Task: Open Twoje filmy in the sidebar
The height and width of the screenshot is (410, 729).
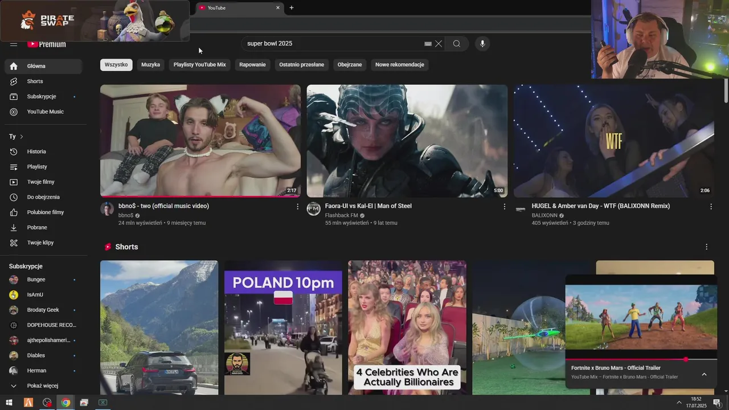Action: click(x=43, y=182)
